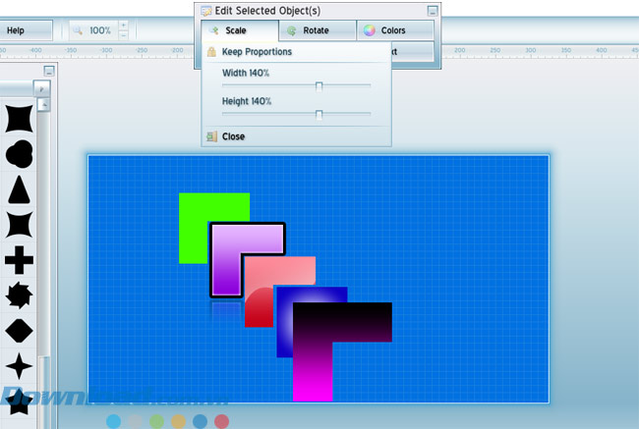
Task: Open the Colors tab
Action: point(393,30)
